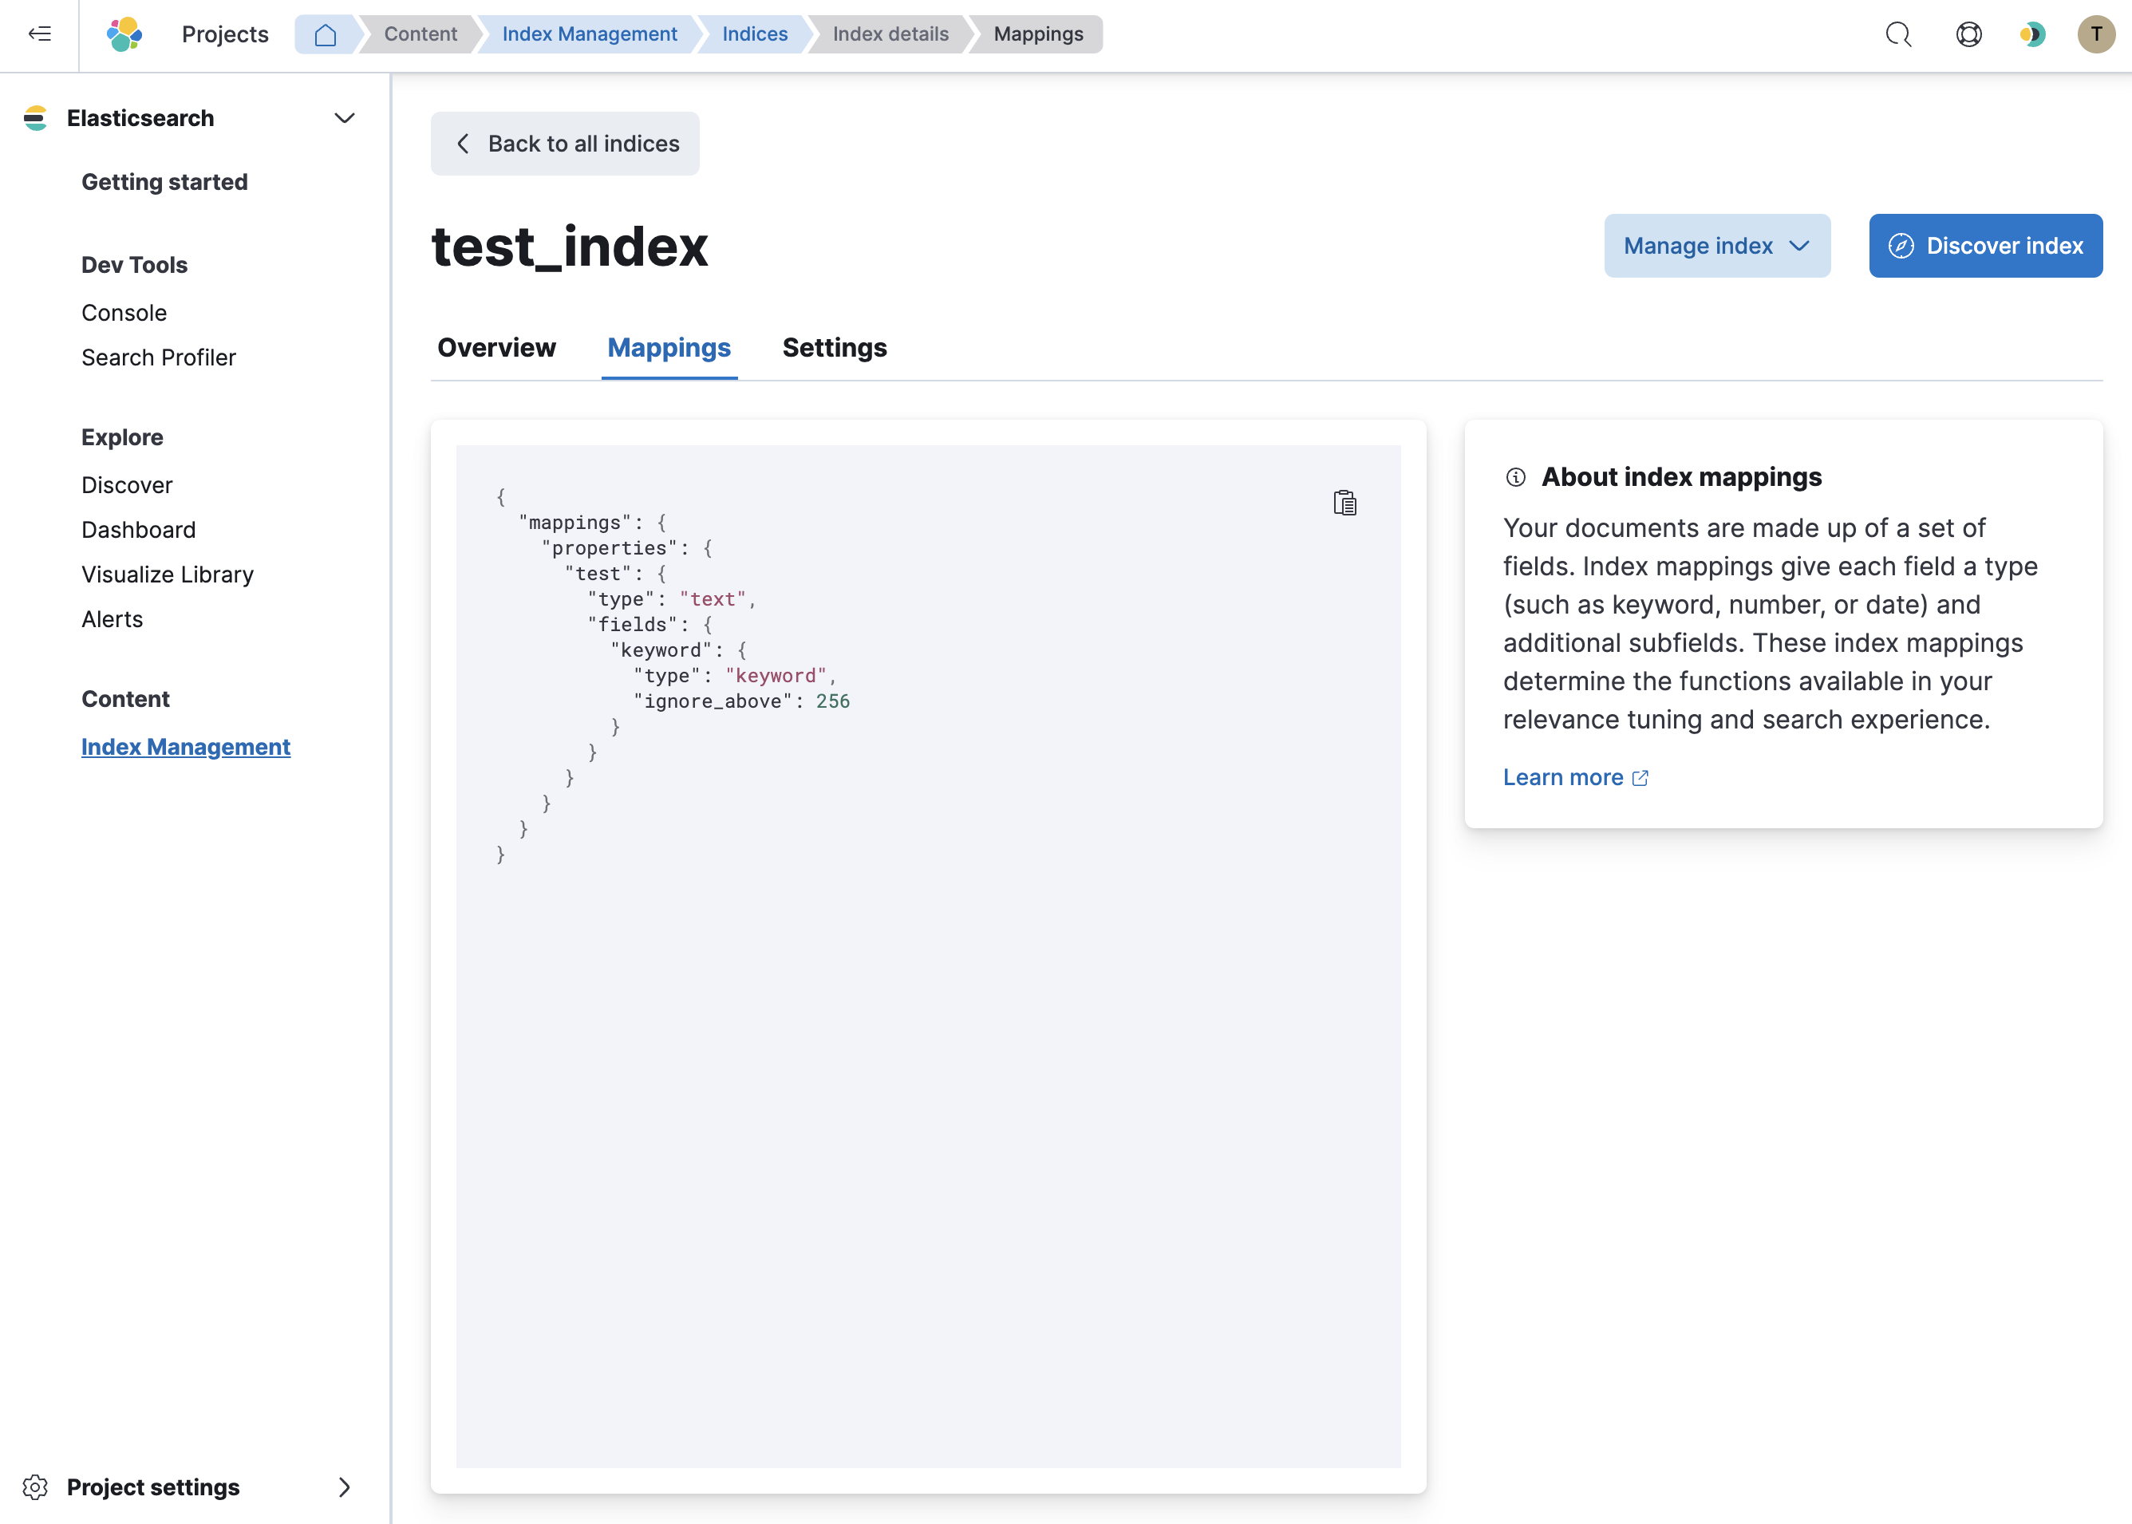Click the Discover index button icon
Image resolution: width=2132 pixels, height=1524 pixels.
[1901, 246]
